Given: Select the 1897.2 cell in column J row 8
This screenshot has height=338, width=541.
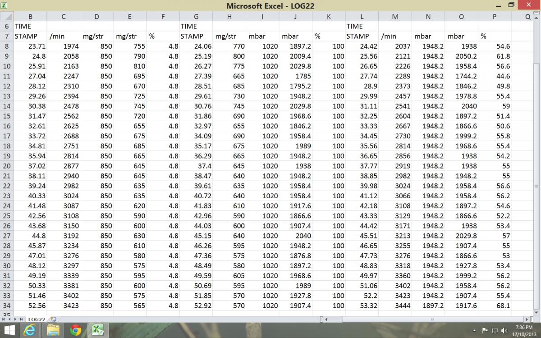Looking at the screenshot, I should coord(295,46).
